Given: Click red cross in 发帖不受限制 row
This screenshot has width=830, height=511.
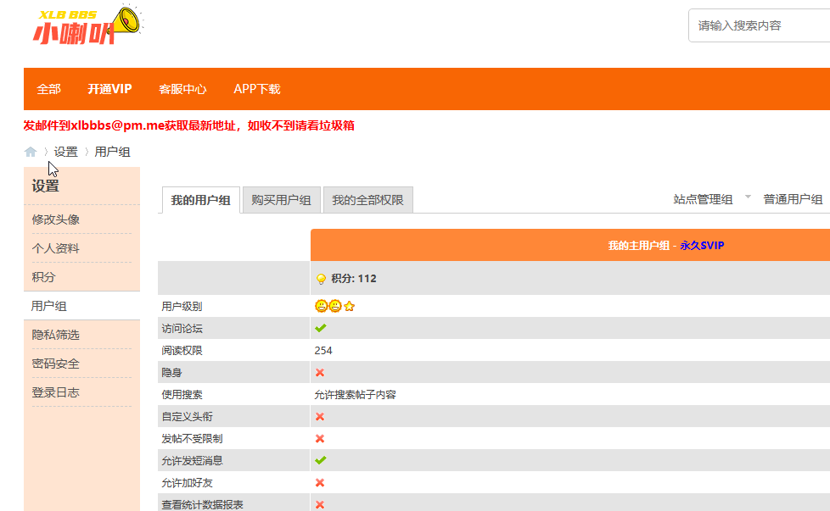Looking at the screenshot, I should tap(320, 439).
